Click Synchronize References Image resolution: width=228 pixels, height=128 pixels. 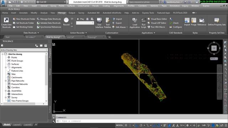[49, 27]
